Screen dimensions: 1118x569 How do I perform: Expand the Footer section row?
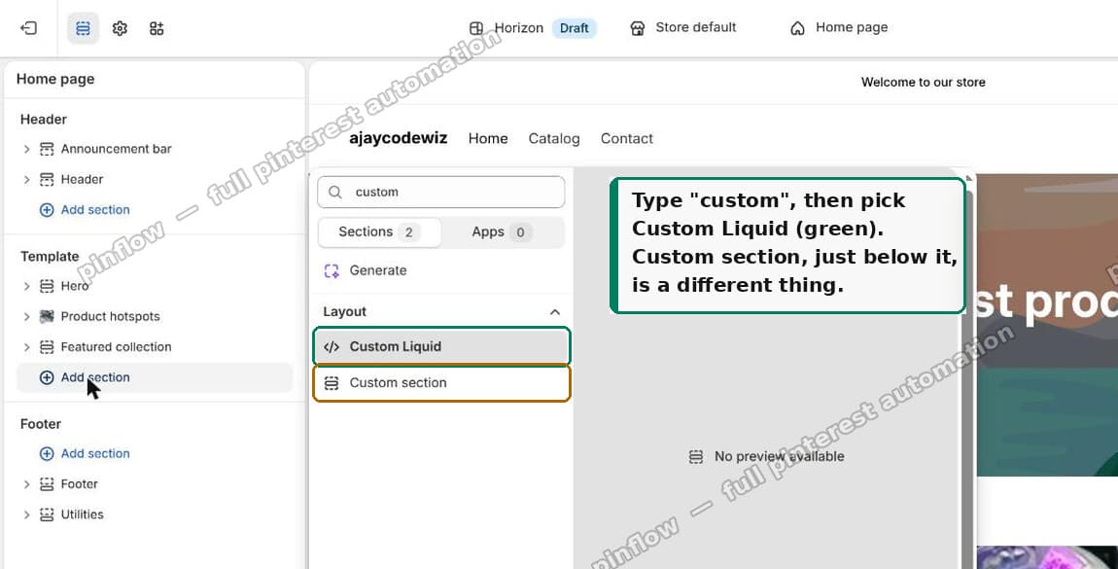pos(27,484)
